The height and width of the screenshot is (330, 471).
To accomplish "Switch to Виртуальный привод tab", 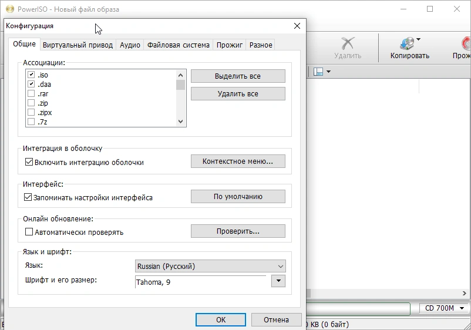I will tap(78, 45).
